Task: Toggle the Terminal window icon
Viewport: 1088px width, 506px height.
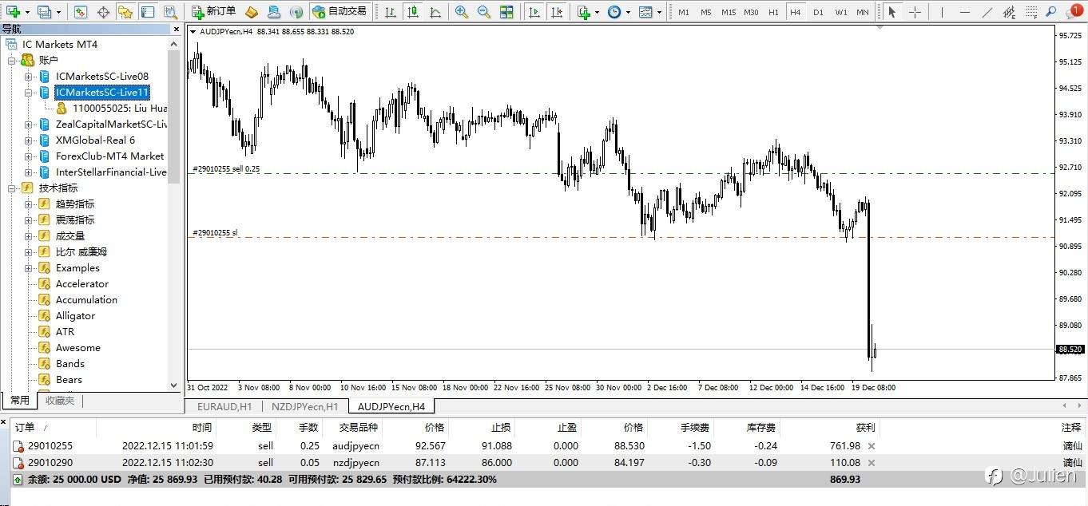Action: [x=148, y=12]
